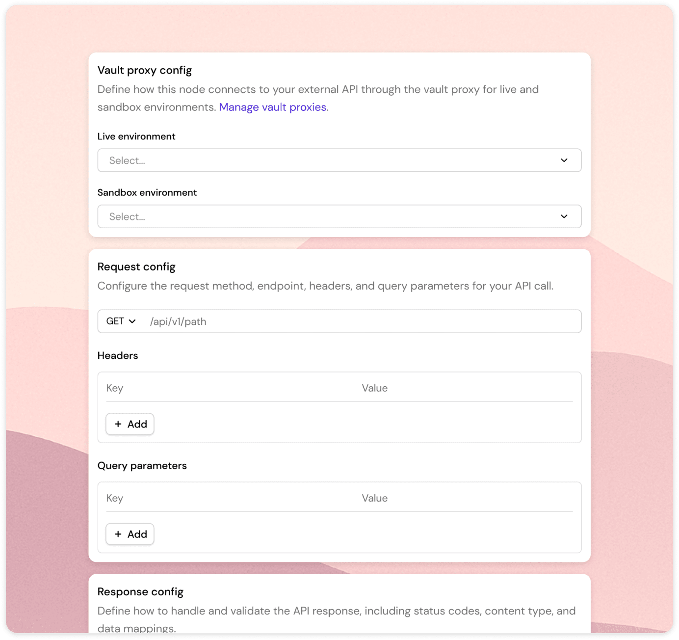Click the plus icon in Headers Add button
The width and height of the screenshot is (679, 640).
[x=118, y=424]
